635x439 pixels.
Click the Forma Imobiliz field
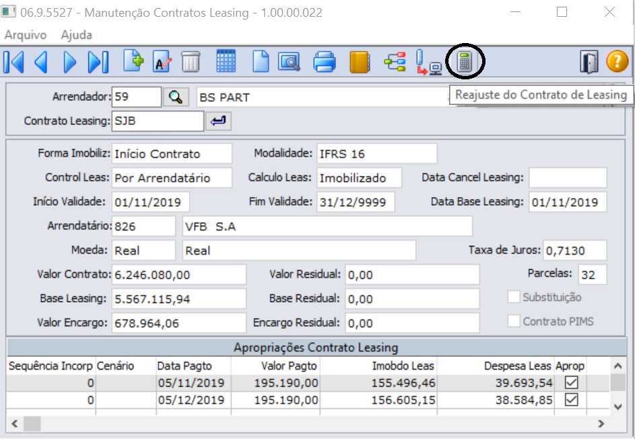(172, 153)
